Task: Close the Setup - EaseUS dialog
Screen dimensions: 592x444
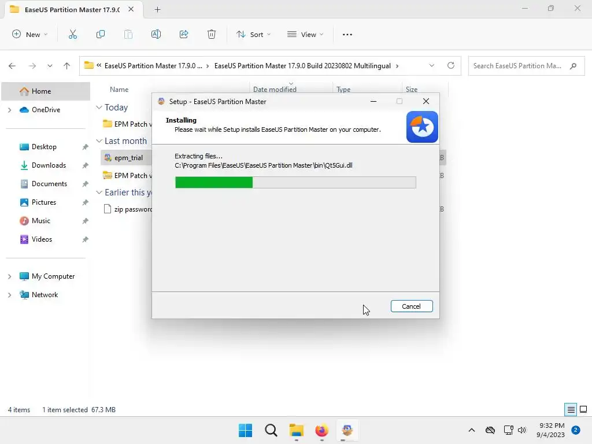Action: tap(426, 101)
